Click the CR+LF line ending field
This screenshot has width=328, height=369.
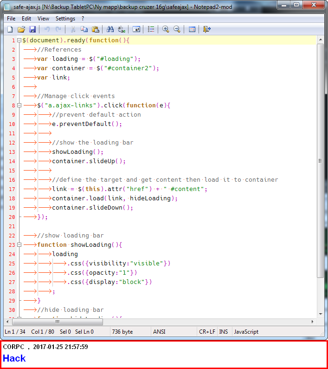pyautogui.click(x=207, y=332)
